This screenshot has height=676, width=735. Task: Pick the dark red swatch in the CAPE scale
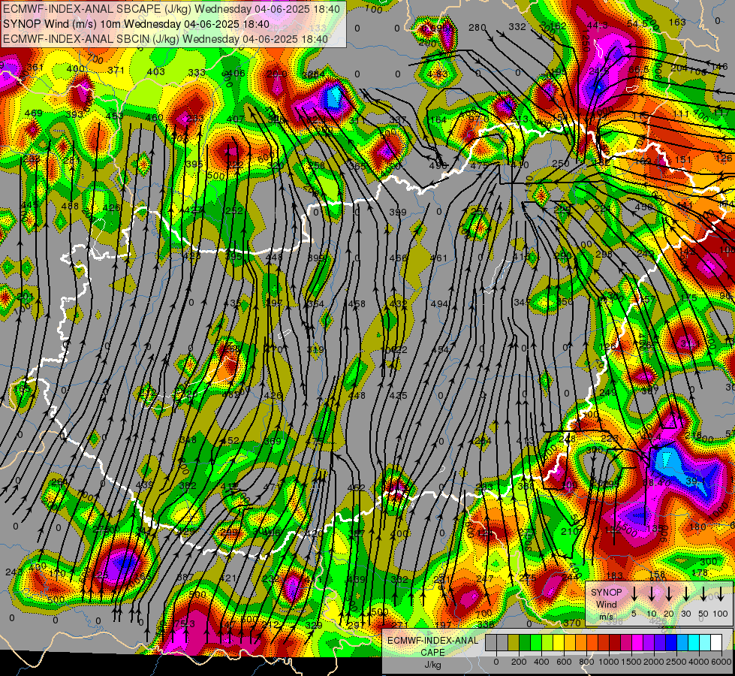[x=615, y=642]
